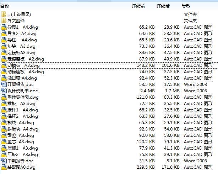Viewport: 218px width, 174px height.
Task: Select file name '型腔 A3.dwg'
Action: coord(21,135)
